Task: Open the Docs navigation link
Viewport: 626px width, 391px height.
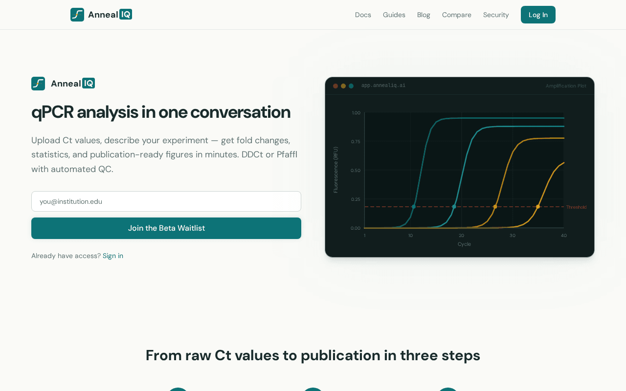Action: click(x=363, y=15)
